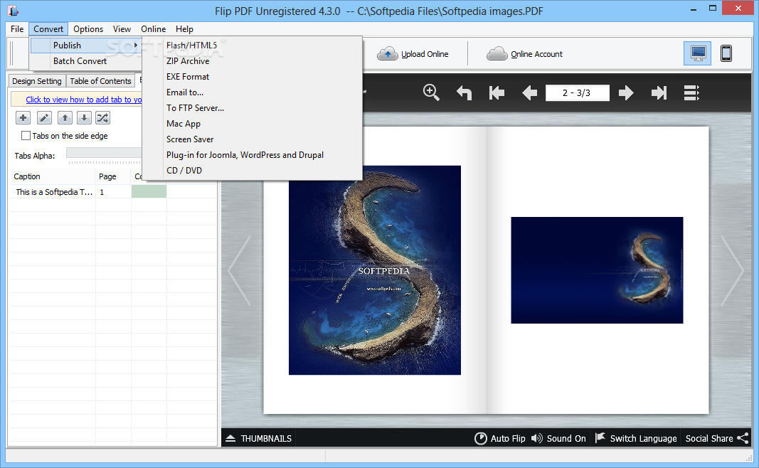This screenshot has width=759, height=468.
Task: Open the table of contents list icon
Action: click(x=691, y=92)
